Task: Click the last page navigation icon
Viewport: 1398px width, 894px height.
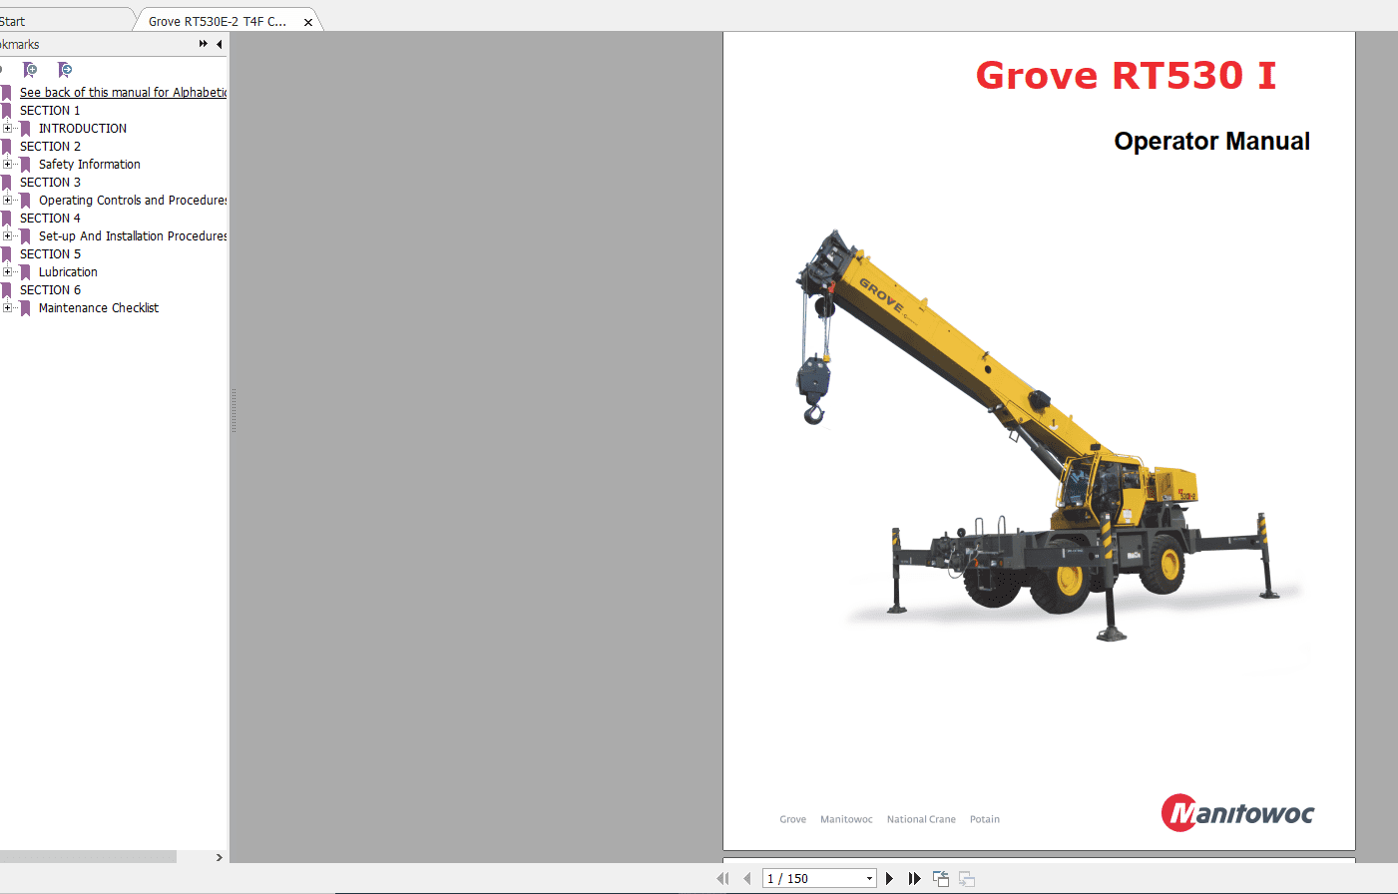Action: [x=914, y=878]
